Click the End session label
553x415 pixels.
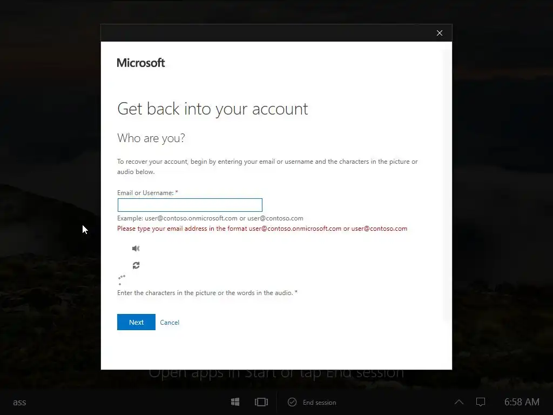click(320, 402)
